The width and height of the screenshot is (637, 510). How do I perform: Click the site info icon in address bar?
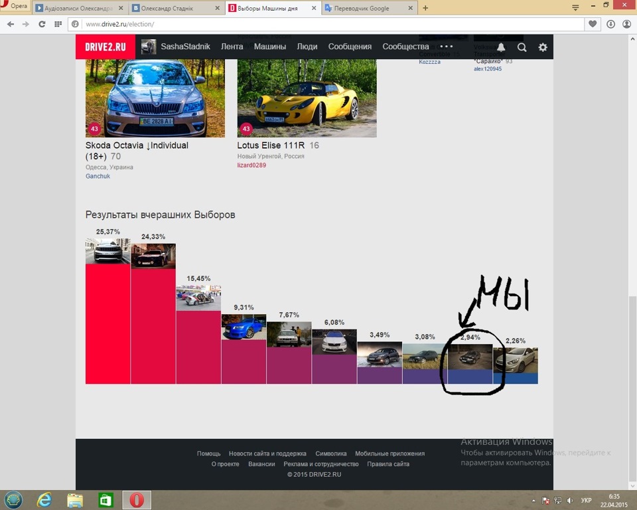point(75,25)
